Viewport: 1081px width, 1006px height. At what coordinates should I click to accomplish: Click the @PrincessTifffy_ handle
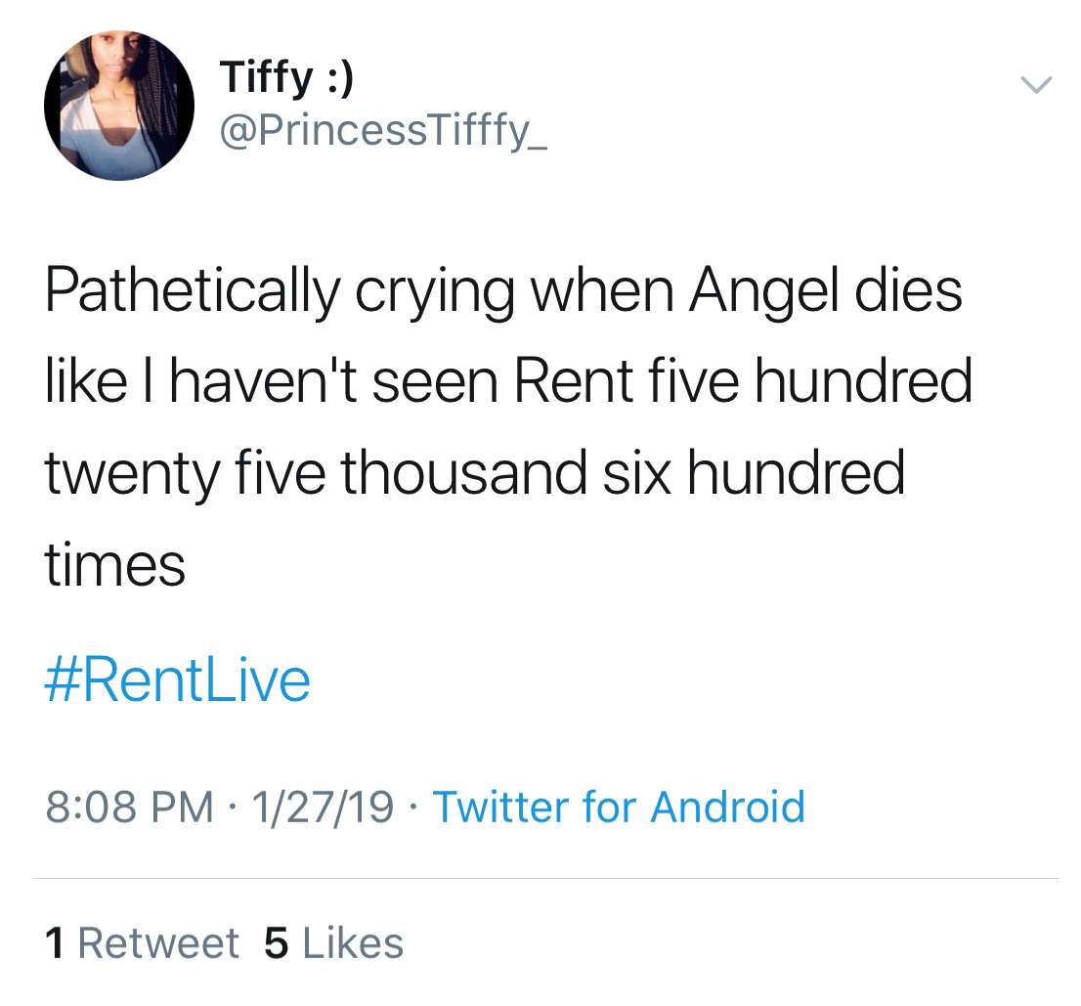tap(384, 129)
